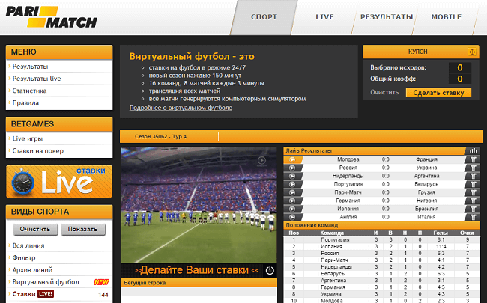Click the T icon for Германия – Нигерия
This screenshot has width=487, height=303.
(x=473, y=201)
